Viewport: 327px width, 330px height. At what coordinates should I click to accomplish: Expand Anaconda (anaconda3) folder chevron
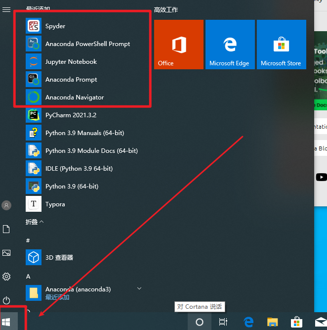[139, 288]
